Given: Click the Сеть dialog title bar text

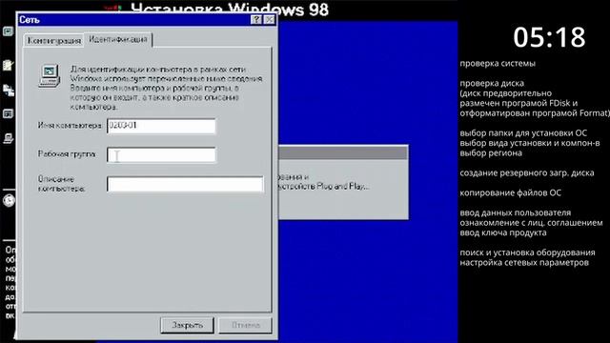Looking at the screenshot, I should coord(30,19).
